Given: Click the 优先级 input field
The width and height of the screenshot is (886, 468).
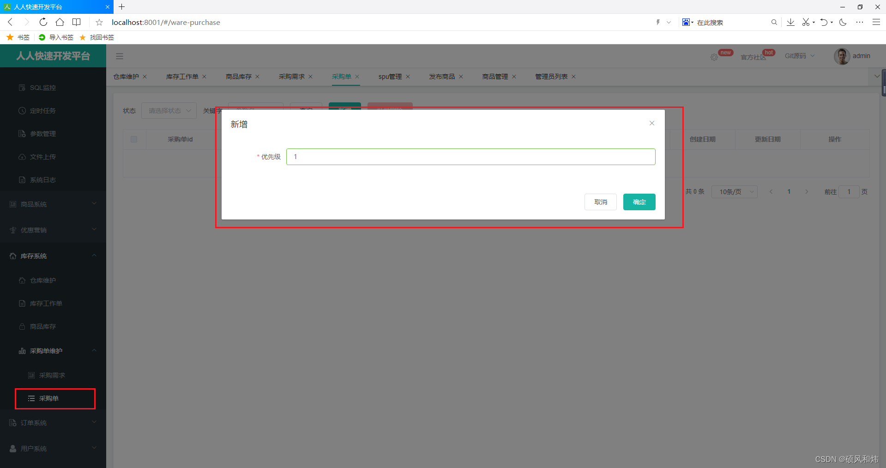Looking at the screenshot, I should tap(470, 157).
